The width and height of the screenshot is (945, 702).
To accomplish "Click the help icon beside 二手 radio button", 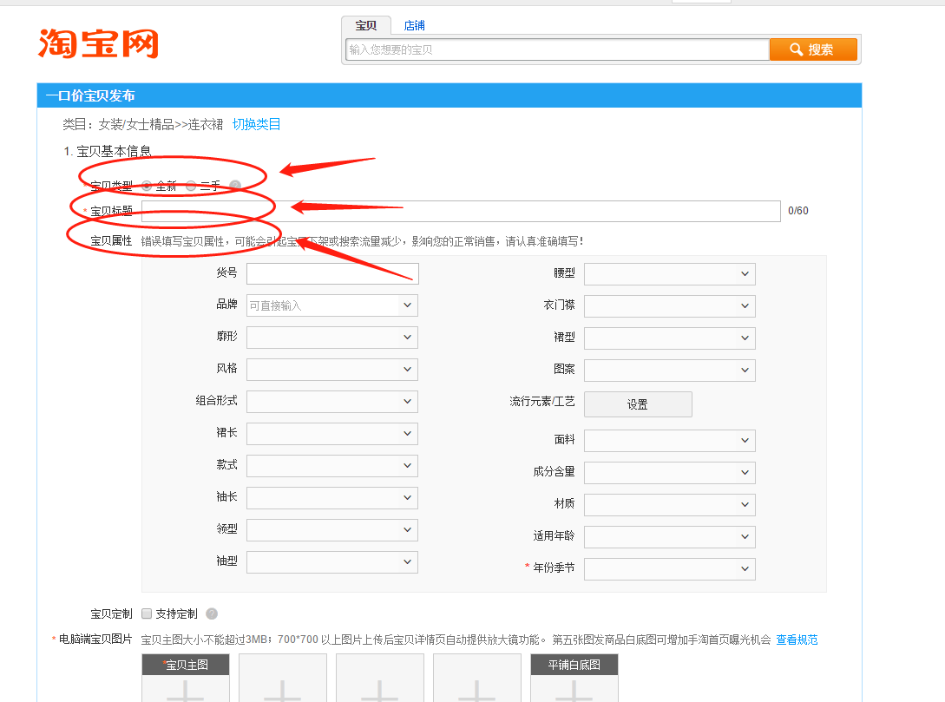I will [235, 185].
